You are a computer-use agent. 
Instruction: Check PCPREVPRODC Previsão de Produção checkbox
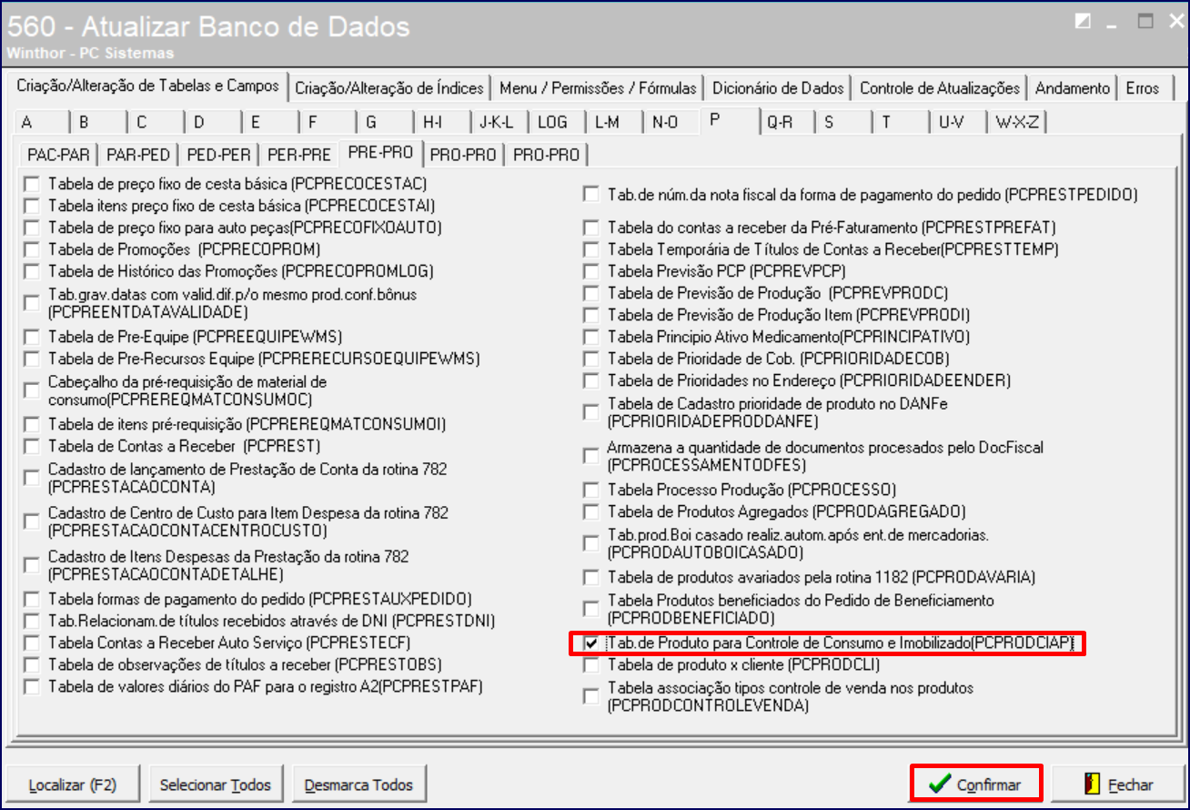click(x=591, y=293)
